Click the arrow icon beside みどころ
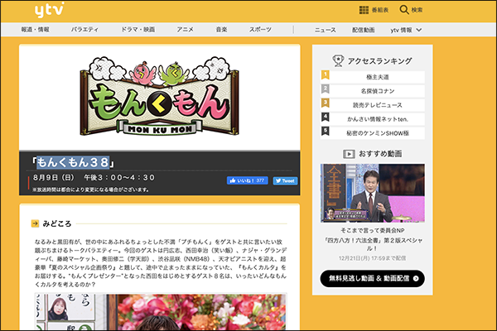Image resolution: width=497 pixels, height=331 pixels. click(x=35, y=223)
